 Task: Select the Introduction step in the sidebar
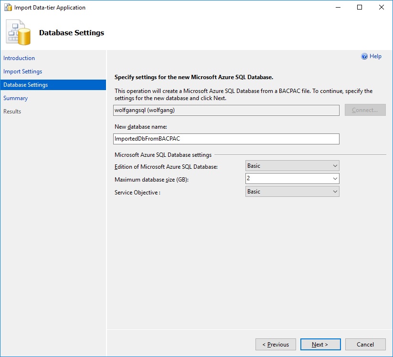[x=19, y=58]
